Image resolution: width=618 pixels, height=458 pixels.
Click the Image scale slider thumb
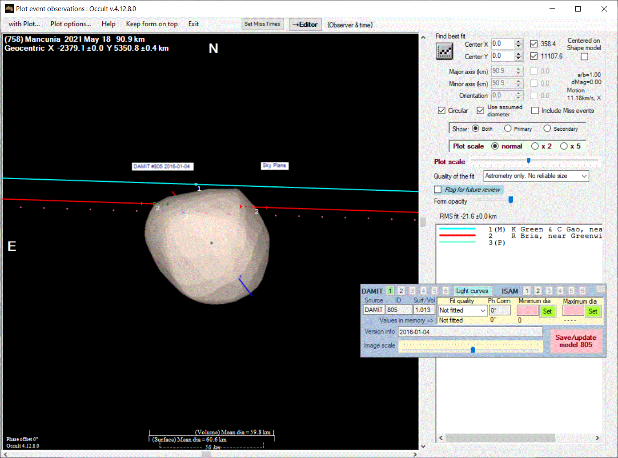tap(473, 350)
